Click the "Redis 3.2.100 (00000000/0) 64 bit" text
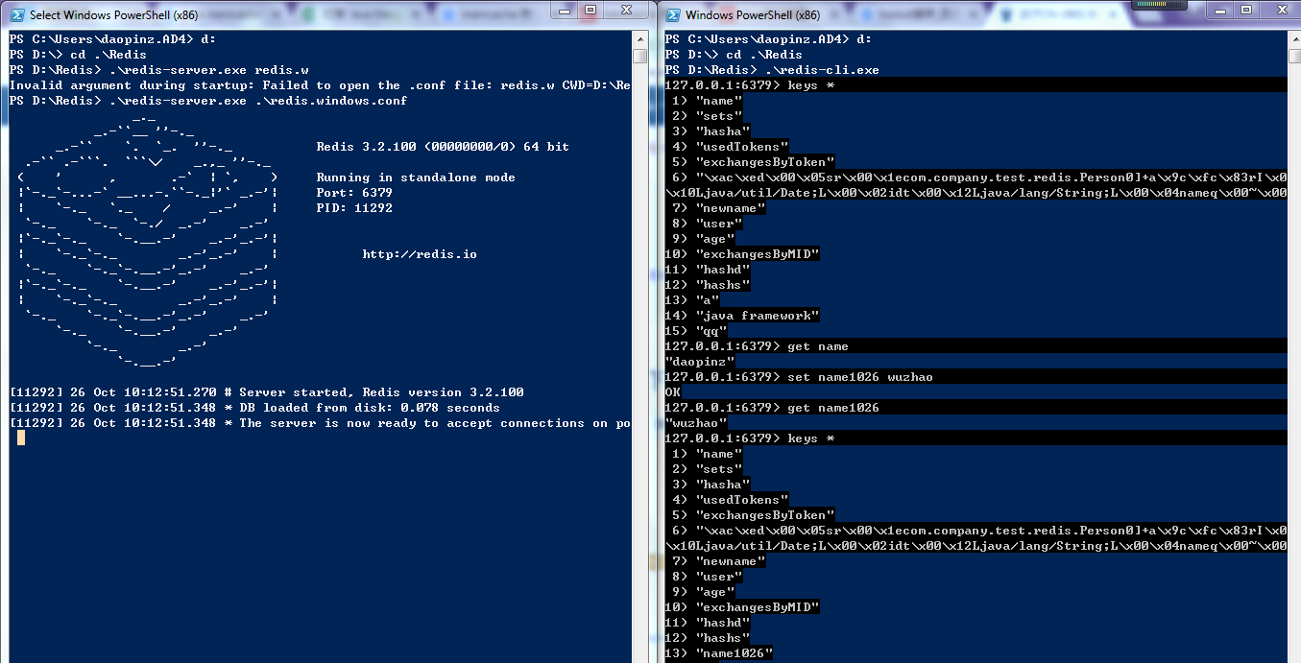 click(x=443, y=147)
